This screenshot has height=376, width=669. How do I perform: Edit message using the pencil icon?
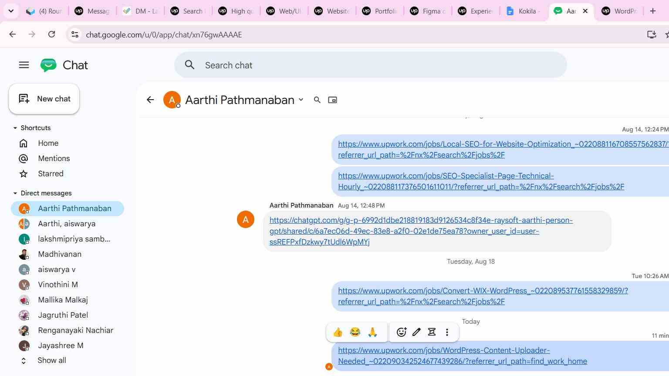[x=416, y=332]
